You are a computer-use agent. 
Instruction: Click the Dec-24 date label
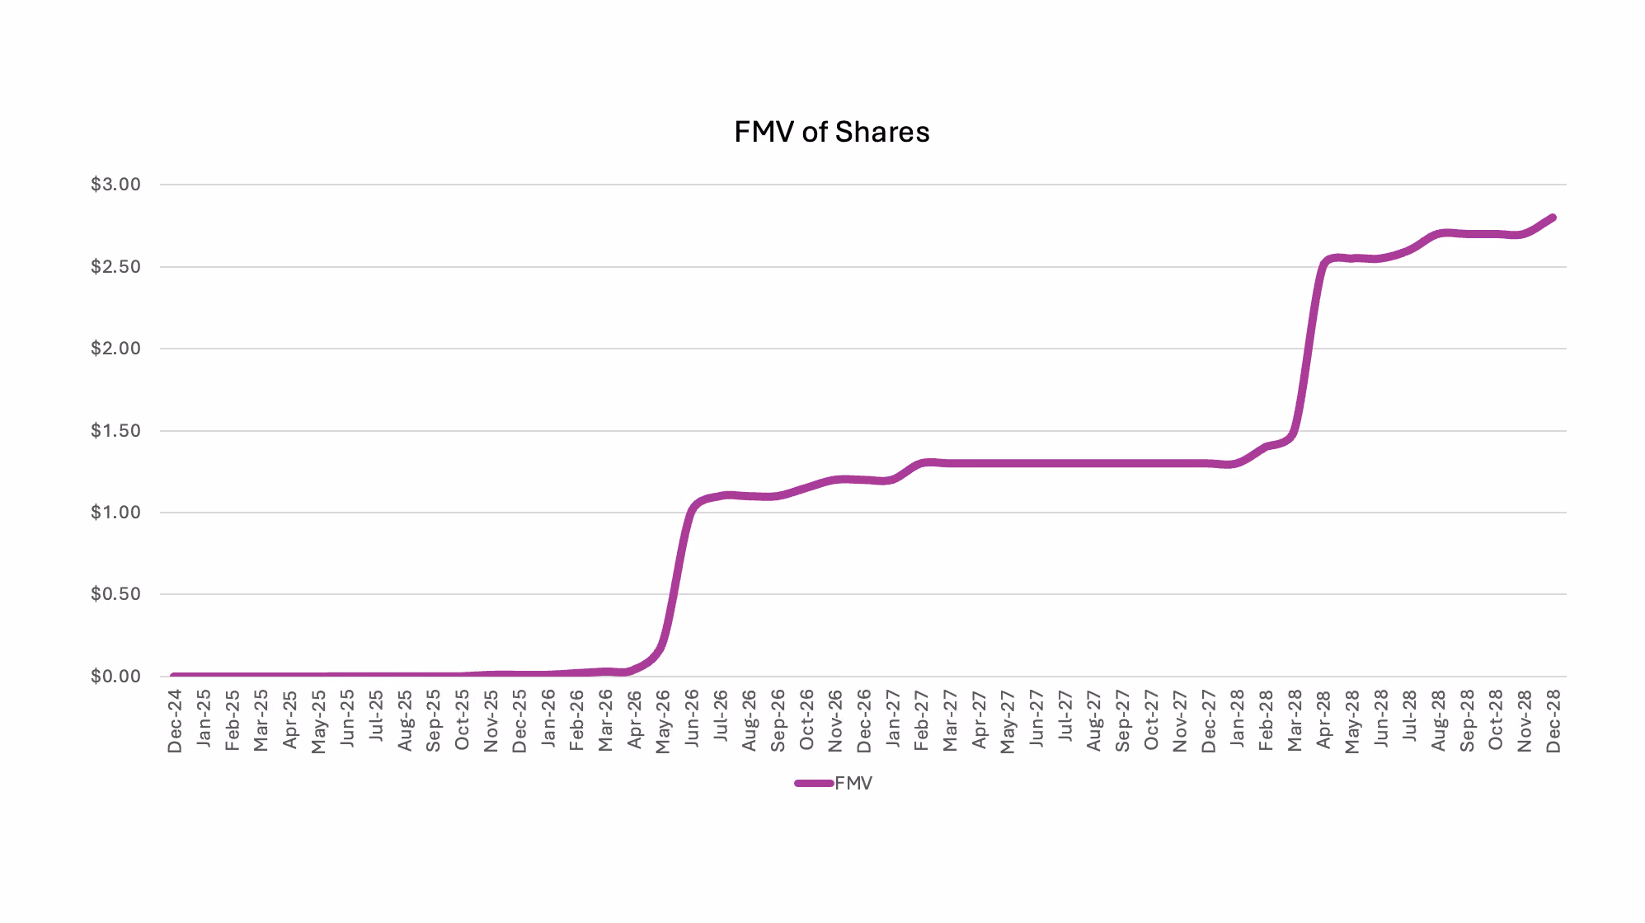175,721
